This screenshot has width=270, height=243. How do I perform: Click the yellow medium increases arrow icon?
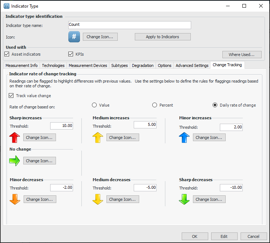(98, 138)
